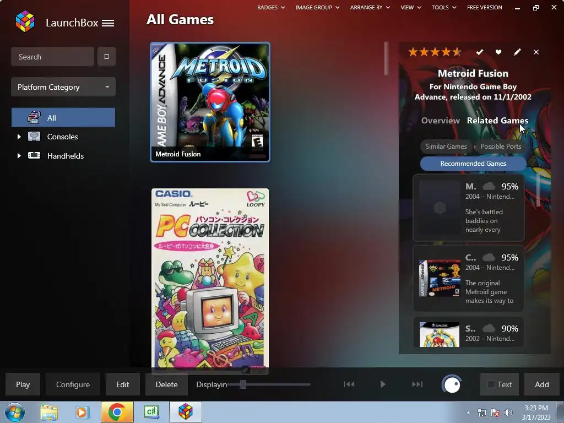The image size is (564, 423).
Task: Click the Add button
Action: [x=542, y=384]
